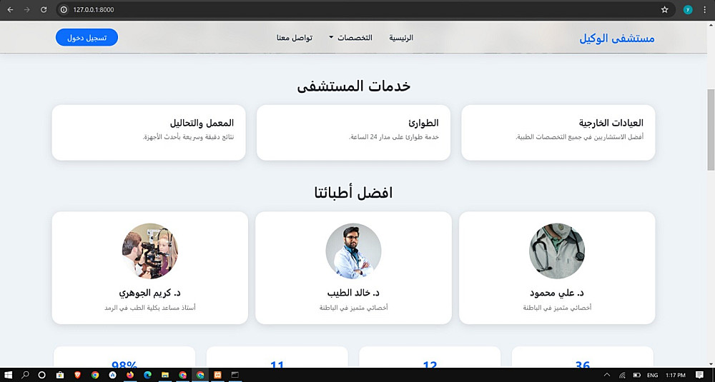
Task: Click the page vertical scrollbar thumb
Action: (711, 130)
